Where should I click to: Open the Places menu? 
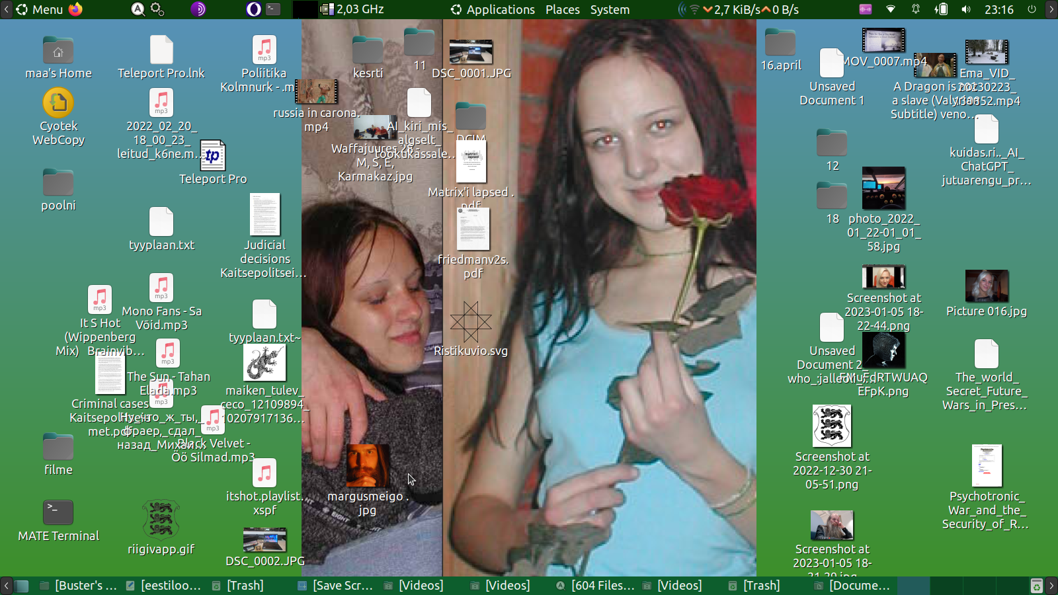(563, 9)
